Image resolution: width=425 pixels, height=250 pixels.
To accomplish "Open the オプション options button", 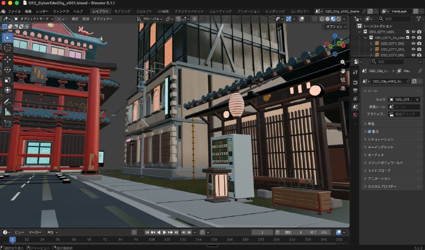I will tap(336, 27).
